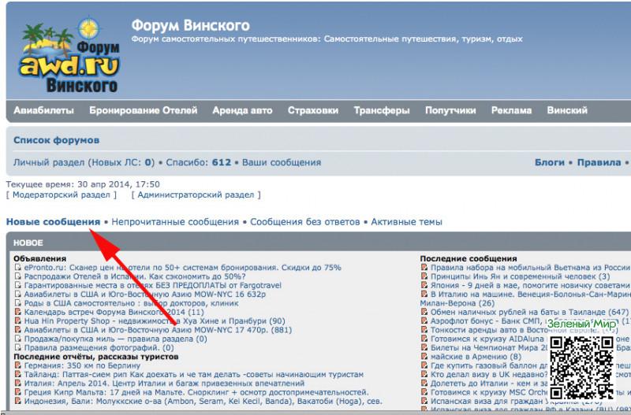The height and width of the screenshot is (415, 631).
Task: Open the Авиабилеты menu item
Action: click(x=44, y=111)
